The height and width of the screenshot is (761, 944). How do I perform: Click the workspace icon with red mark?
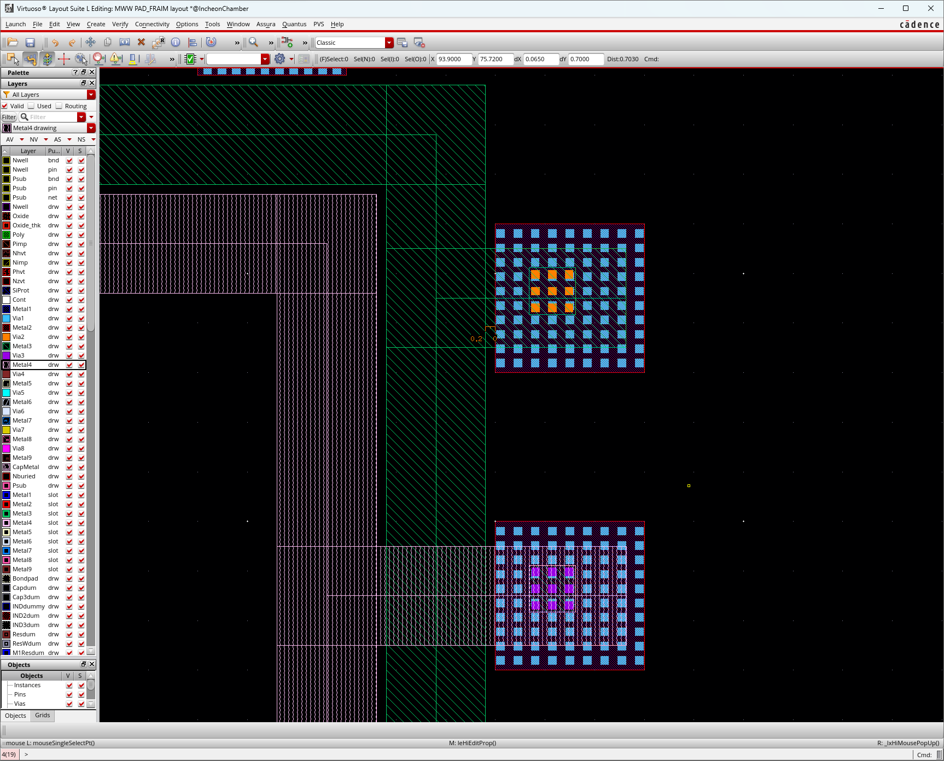pyautogui.click(x=419, y=43)
